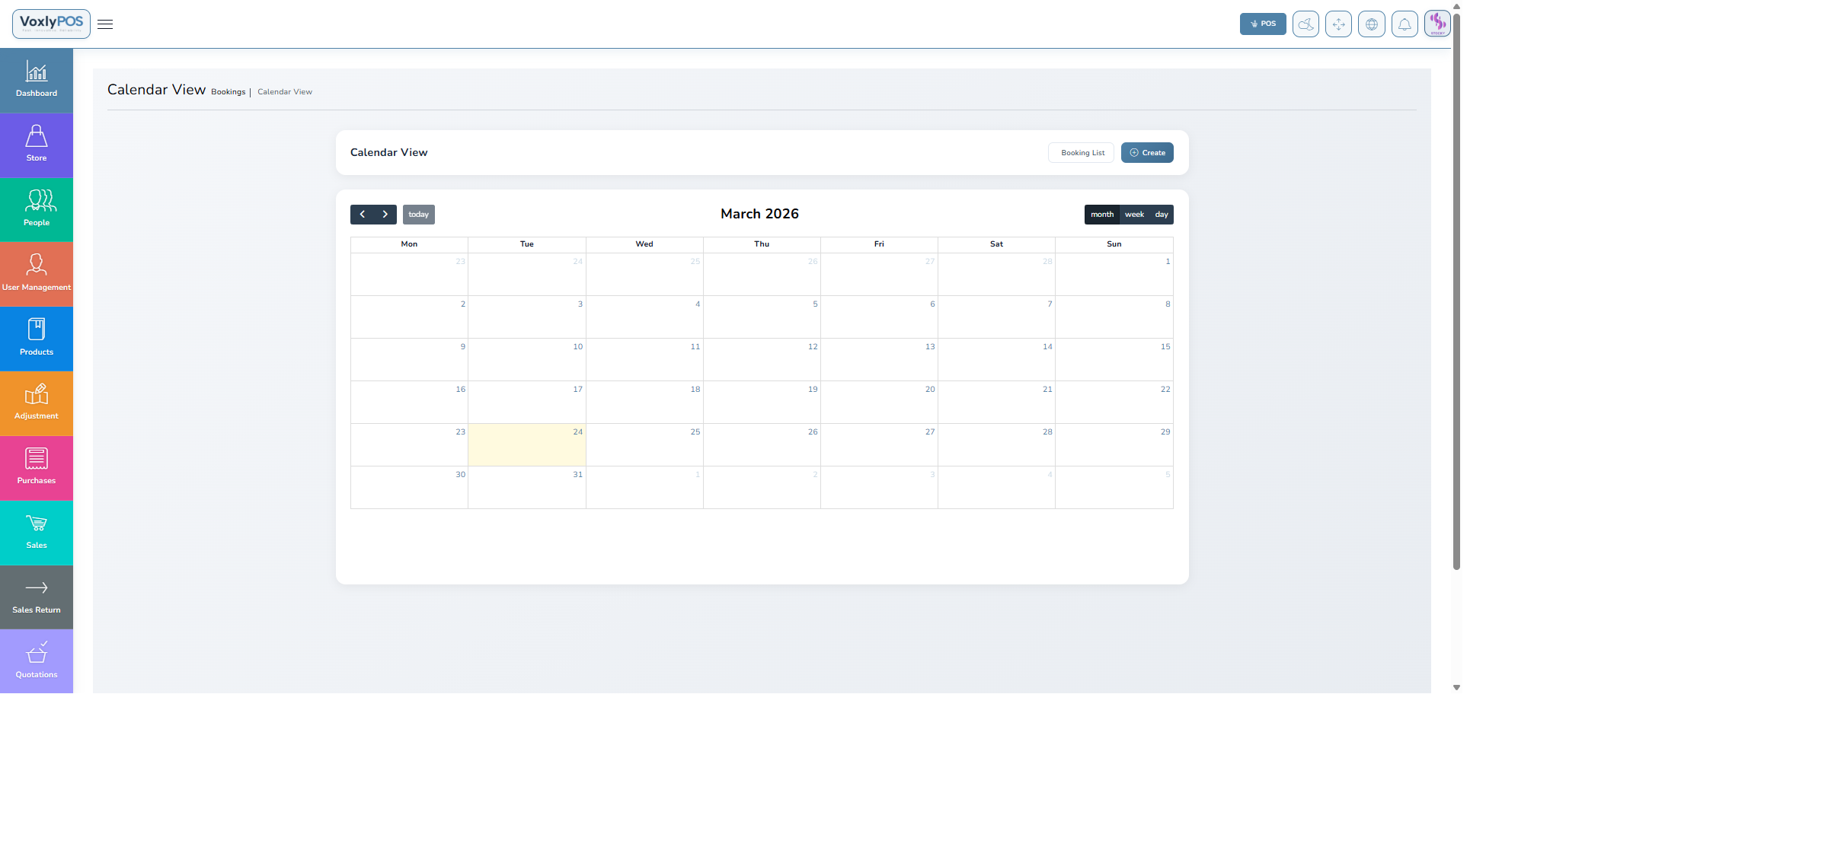
Task: Open the Stocky profile avatar menu
Action: pyautogui.click(x=1438, y=24)
